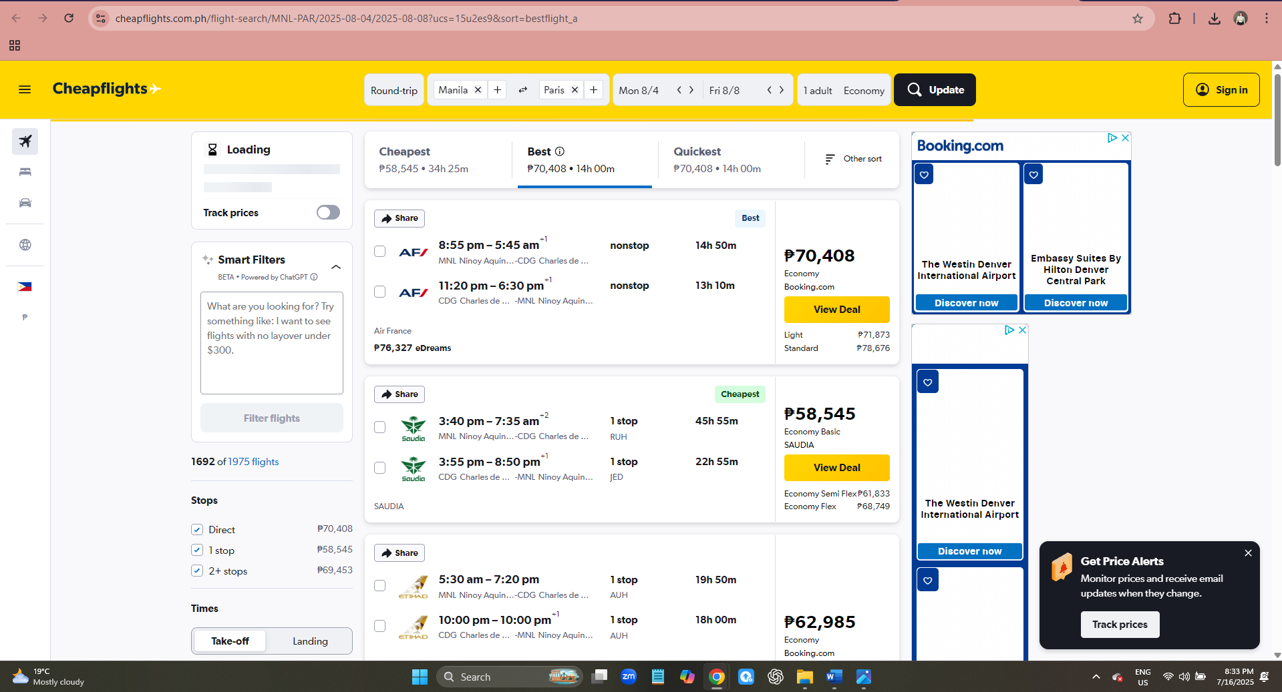Open Chrome extensions puzzle icon
Image resolution: width=1282 pixels, height=692 pixels.
pyautogui.click(x=1174, y=19)
